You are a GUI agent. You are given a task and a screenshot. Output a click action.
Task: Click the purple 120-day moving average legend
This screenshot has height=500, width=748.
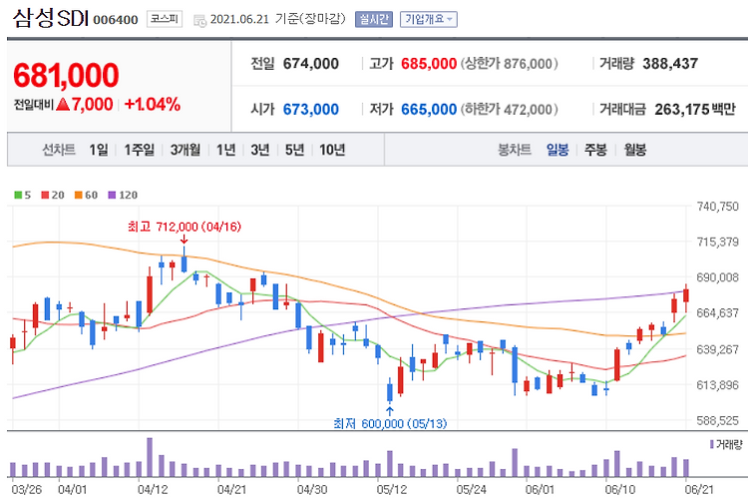[x=123, y=195]
